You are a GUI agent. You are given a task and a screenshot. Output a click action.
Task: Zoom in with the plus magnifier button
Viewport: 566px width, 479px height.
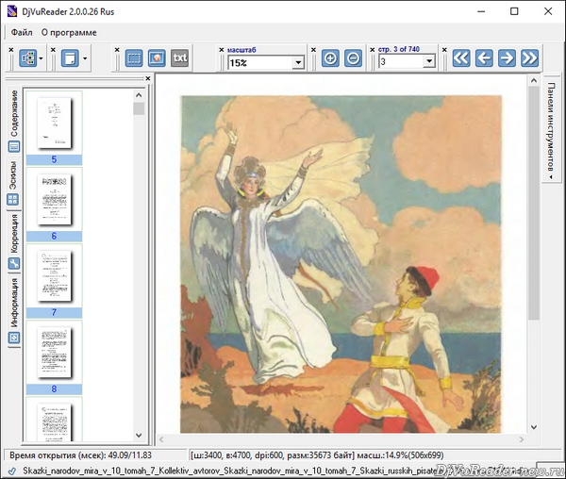tap(330, 58)
